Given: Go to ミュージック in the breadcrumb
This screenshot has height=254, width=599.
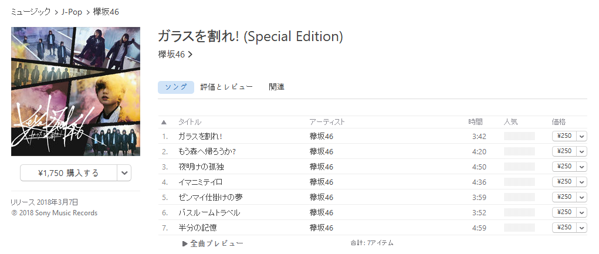Looking at the screenshot, I should (x=31, y=12).
